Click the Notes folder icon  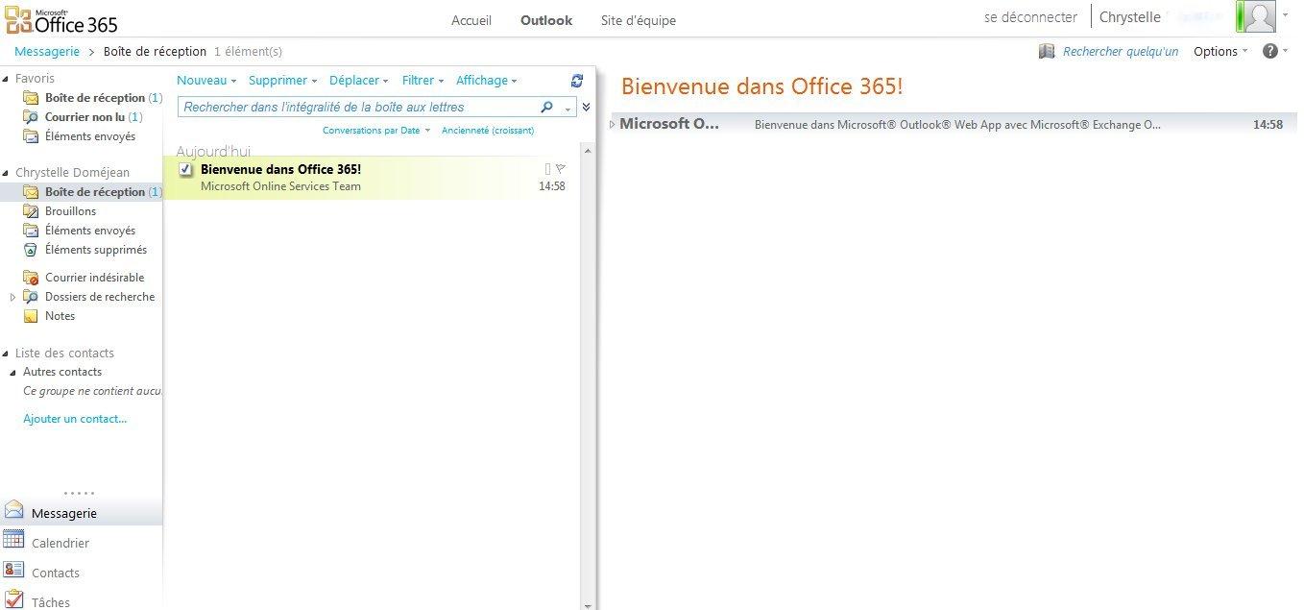(x=31, y=316)
